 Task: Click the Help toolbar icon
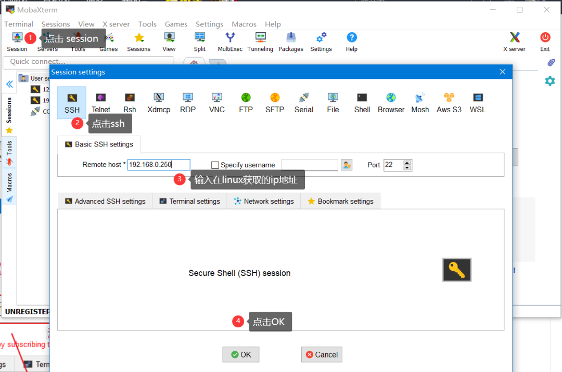pos(352,42)
